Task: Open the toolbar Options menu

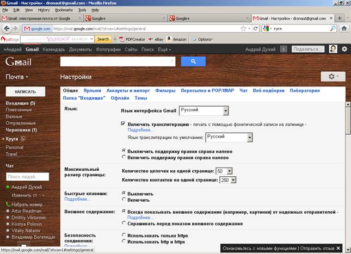Action: pyautogui.click(x=202, y=39)
